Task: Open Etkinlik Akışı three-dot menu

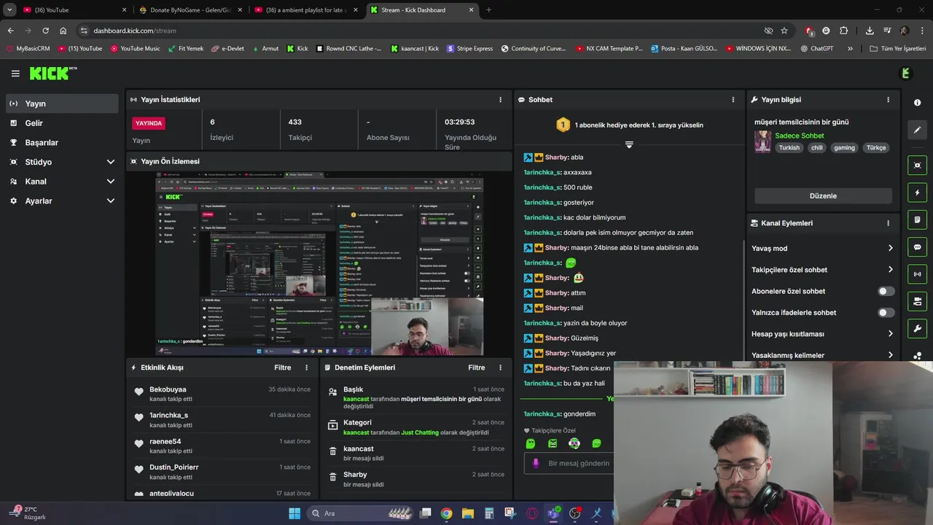Action: click(306, 367)
